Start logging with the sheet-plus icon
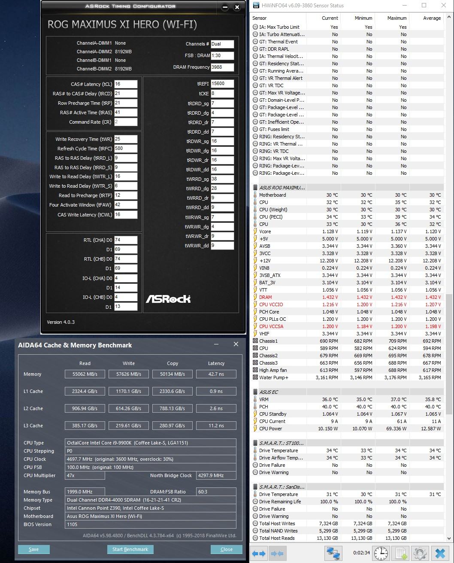Image resolution: width=454 pixels, height=563 pixels. (x=401, y=553)
